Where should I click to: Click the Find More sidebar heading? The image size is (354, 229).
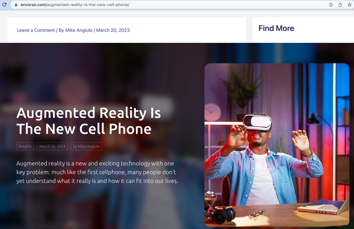(x=276, y=28)
